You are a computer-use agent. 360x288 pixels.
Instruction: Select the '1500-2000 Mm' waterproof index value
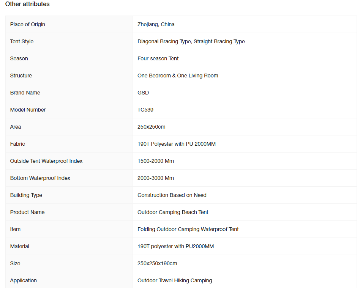[x=156, y=161]
